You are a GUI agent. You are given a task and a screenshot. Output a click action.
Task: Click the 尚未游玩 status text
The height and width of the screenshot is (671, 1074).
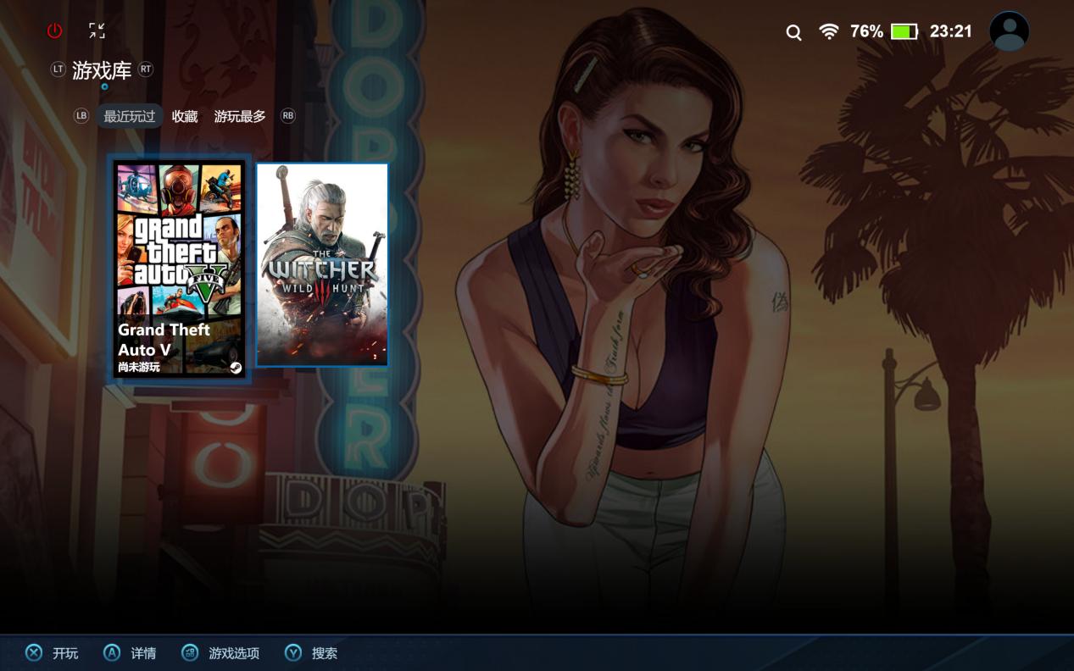[139, 367]
